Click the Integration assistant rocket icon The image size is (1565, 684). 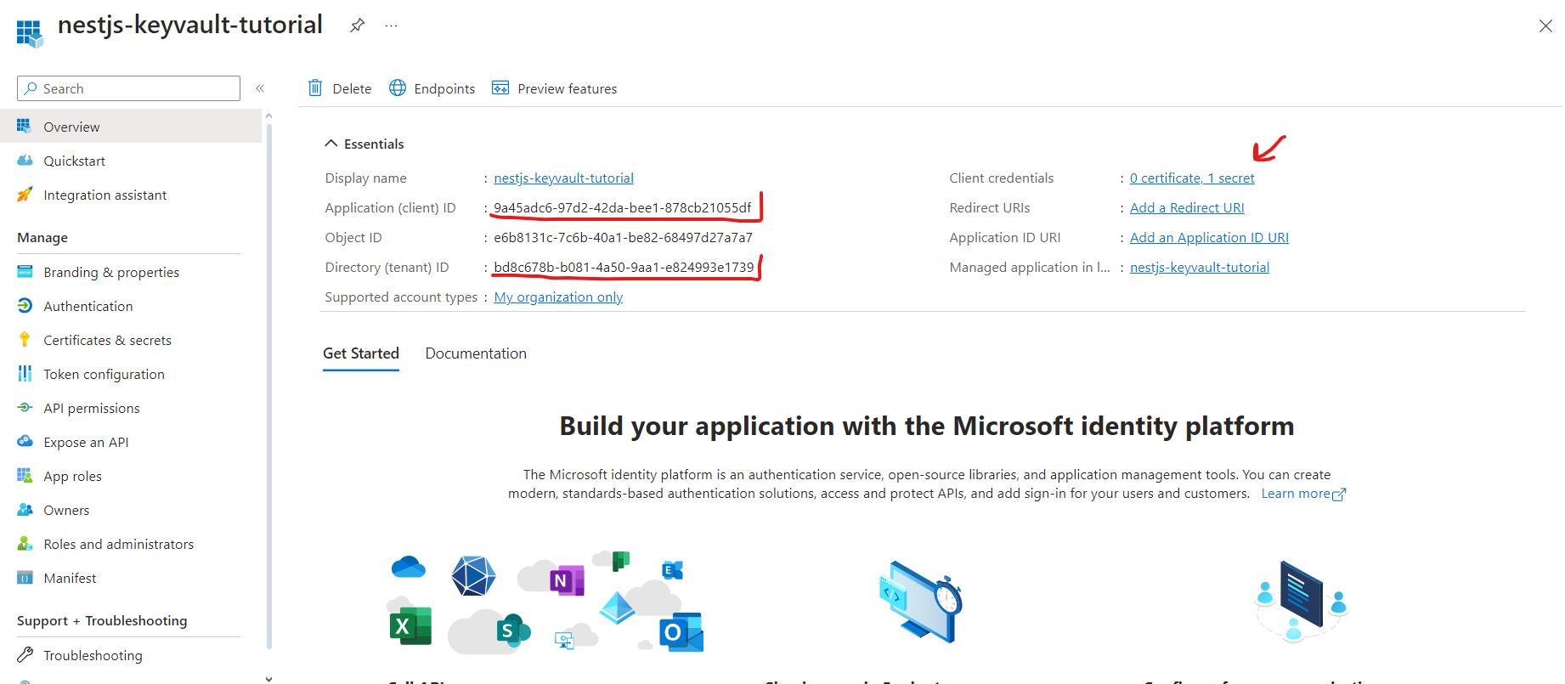pos(25,195)
